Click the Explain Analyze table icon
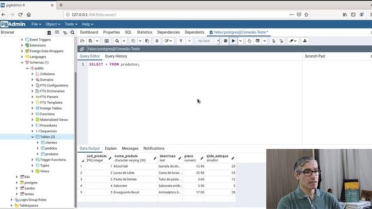 (x=257, y=41)
